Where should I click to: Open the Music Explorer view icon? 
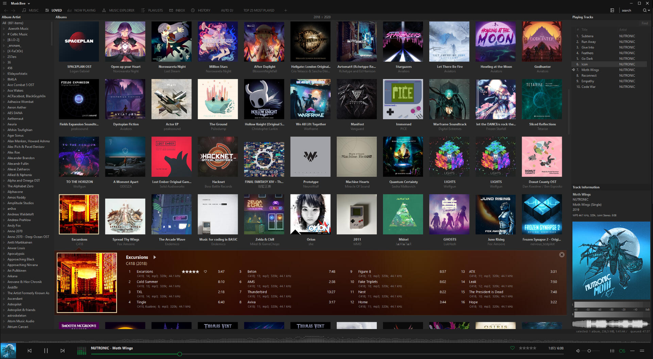pyautogui.click(x=104, y=10)
